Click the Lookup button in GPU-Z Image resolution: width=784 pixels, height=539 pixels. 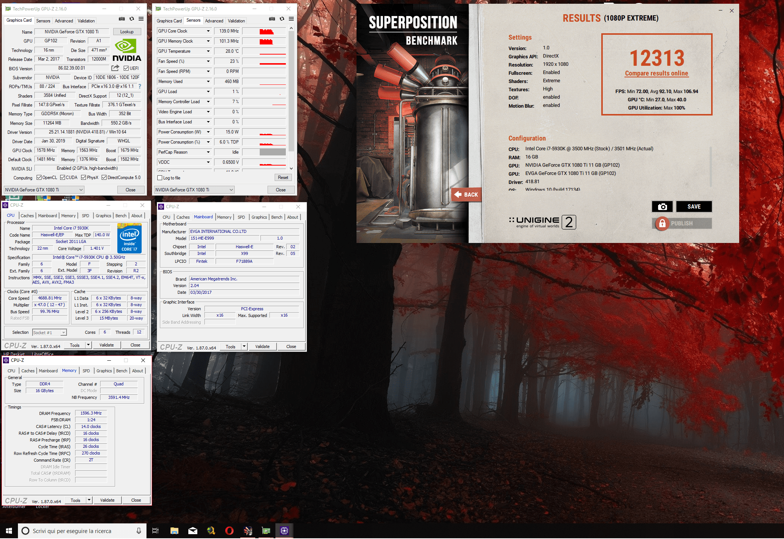pos(127,32)
